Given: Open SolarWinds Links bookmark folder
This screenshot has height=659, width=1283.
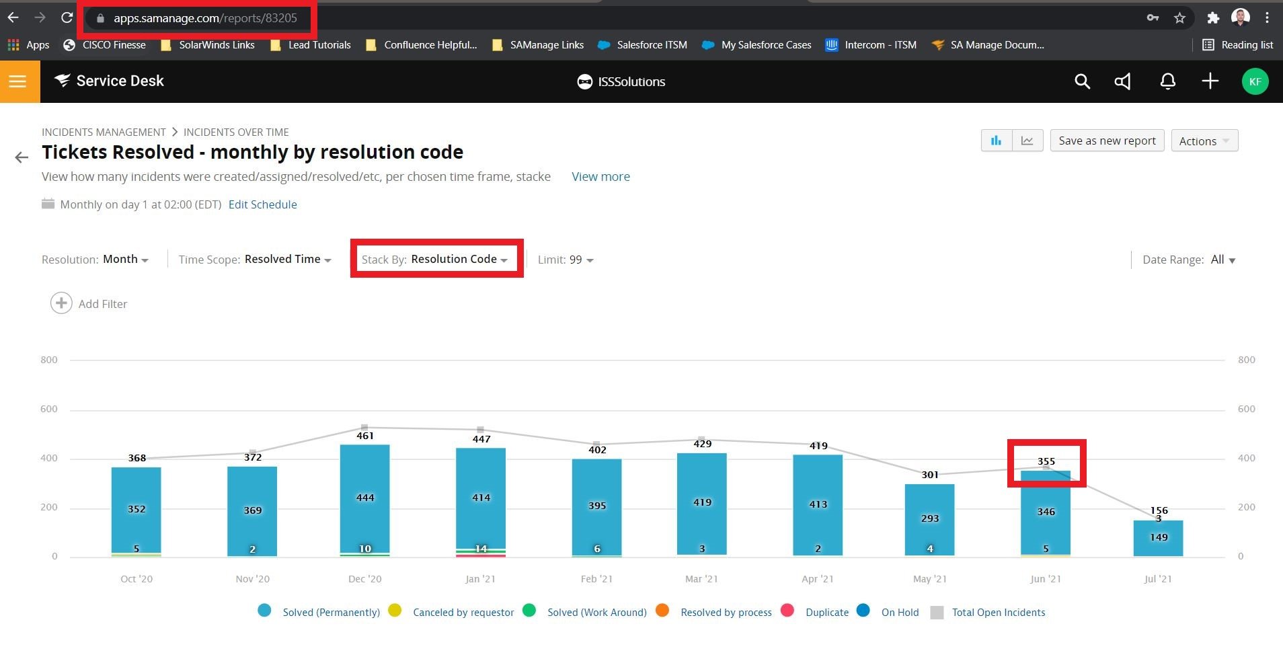Looking at the screenshot, I should click(208, 45).
